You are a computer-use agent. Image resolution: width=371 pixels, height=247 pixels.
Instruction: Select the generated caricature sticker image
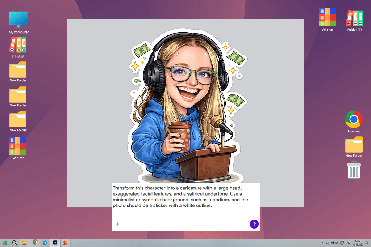tap(187, 106)
